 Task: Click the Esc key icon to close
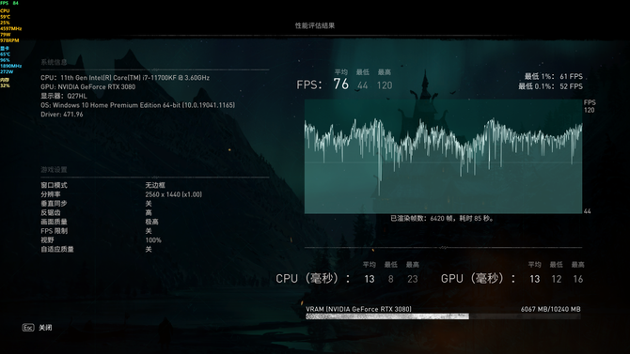coord(28,328)
